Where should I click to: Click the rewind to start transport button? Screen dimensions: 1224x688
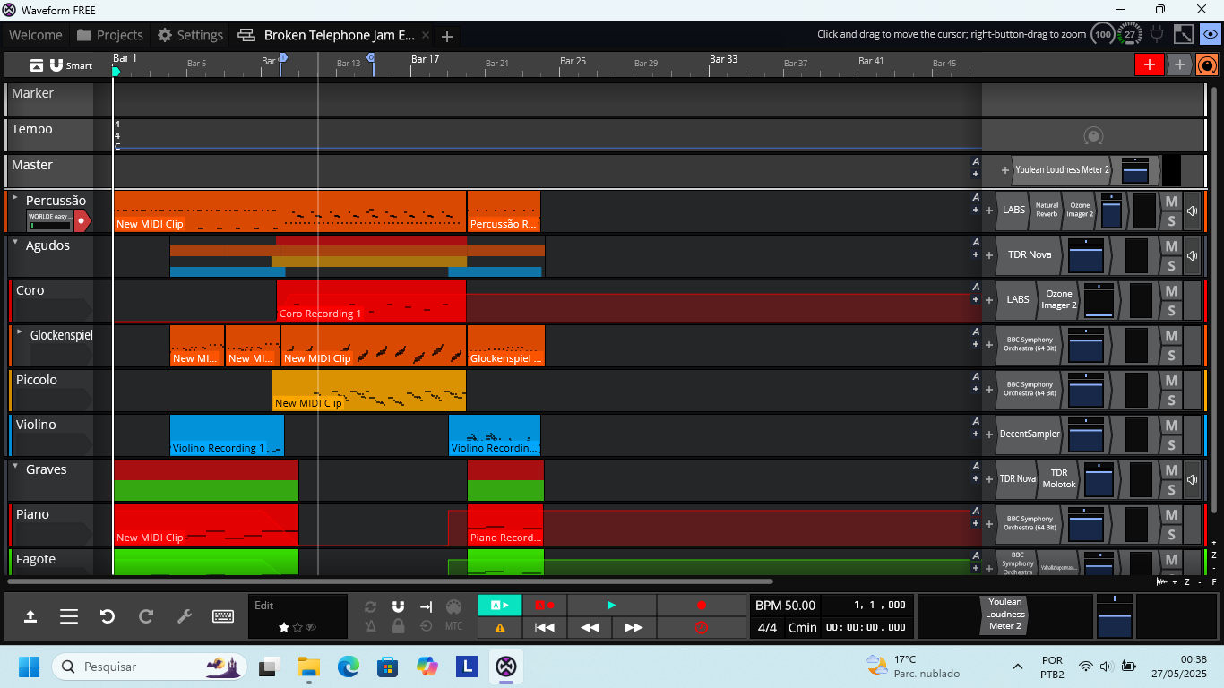point(545,628)
